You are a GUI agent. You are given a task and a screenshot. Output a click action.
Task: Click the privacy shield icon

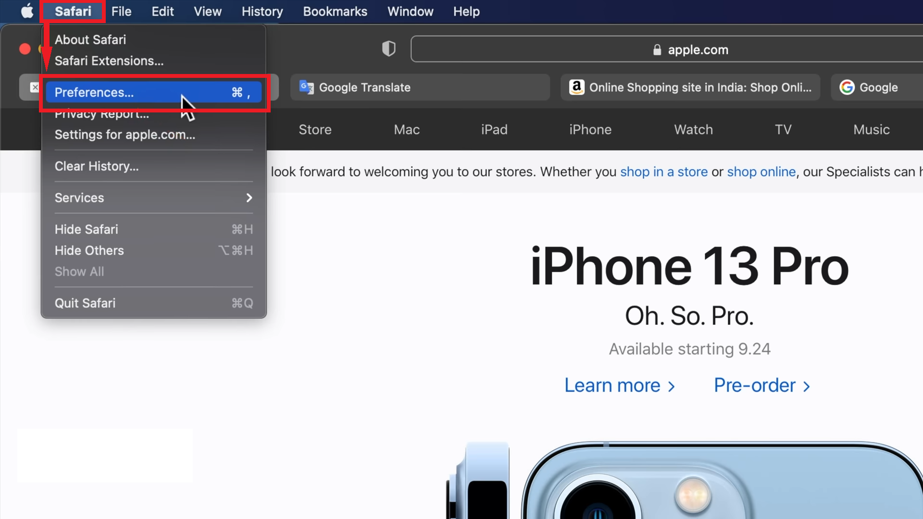pyautogui.click(x=388, y=49)
